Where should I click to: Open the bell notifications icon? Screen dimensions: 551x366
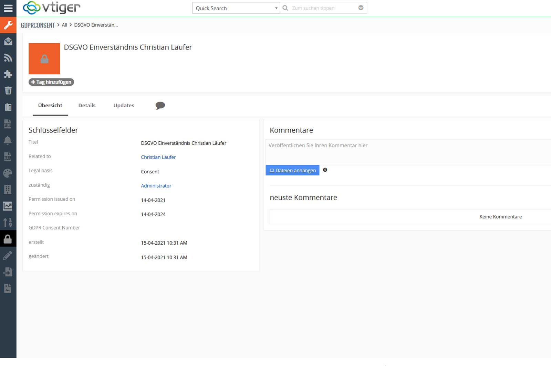point(8,140)
